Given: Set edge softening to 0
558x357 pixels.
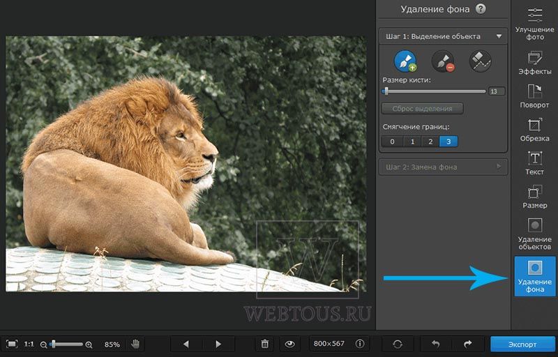Looking at the screenshot, I should (392, 142).
